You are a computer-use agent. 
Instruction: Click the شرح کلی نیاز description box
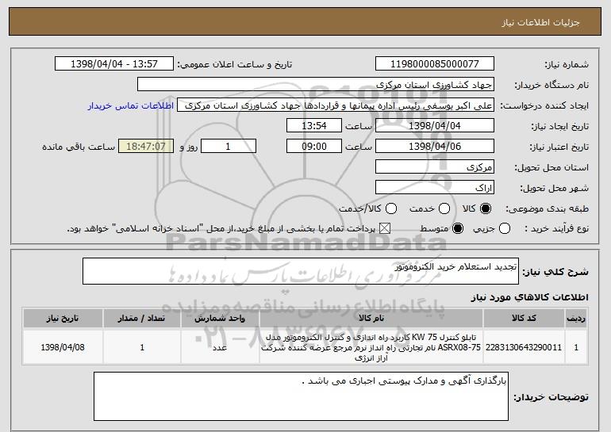point(301,271)
